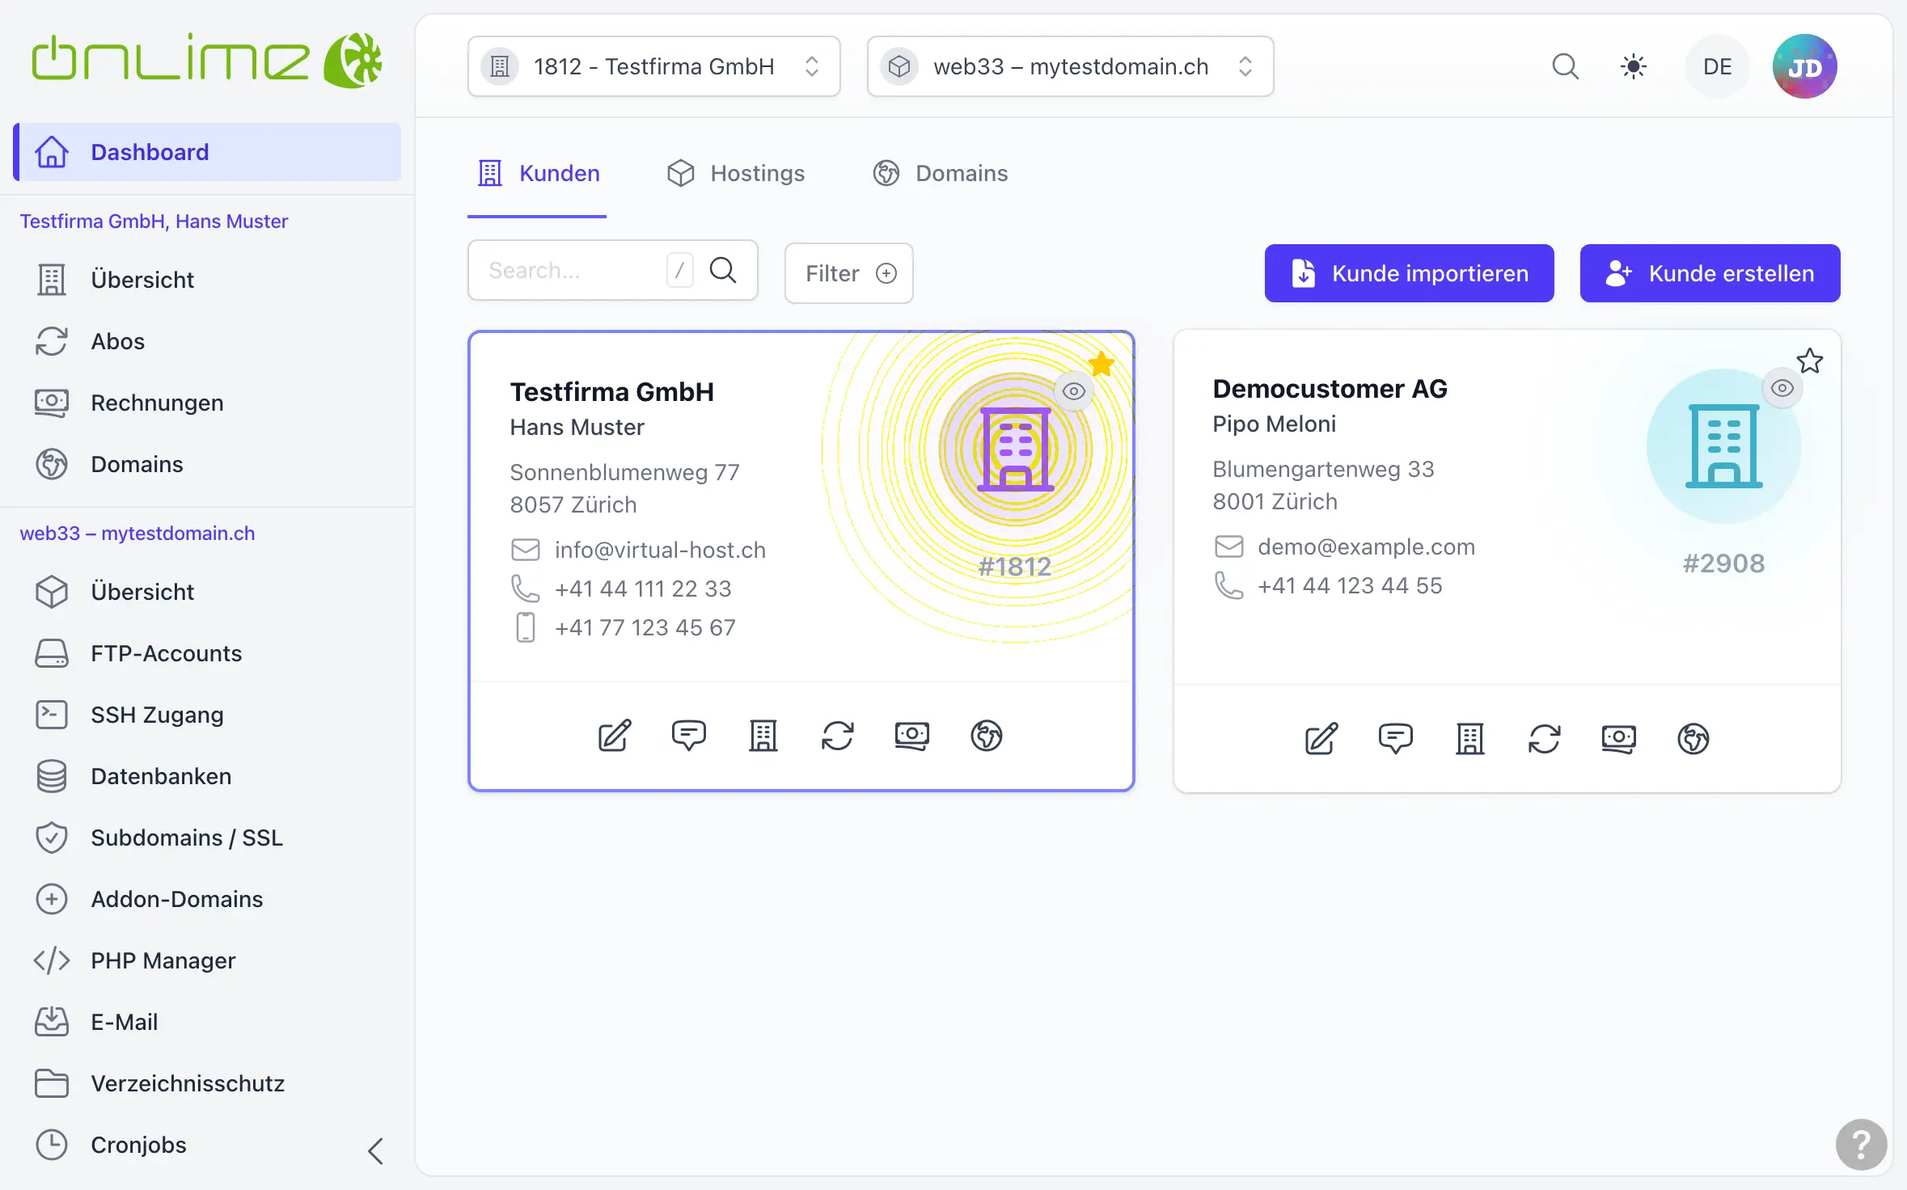The image size is (1907, 1190).
Task: Open subscriptions refresh icon on Democustomer AG card
Action: [1545, 739]
